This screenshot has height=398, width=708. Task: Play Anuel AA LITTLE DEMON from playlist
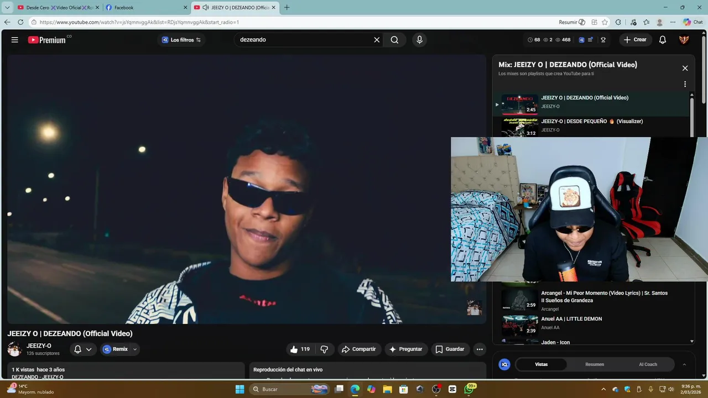pos(592,325)
